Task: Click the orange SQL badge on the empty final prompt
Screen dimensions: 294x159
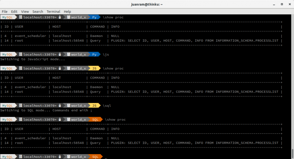Action: 95,157
